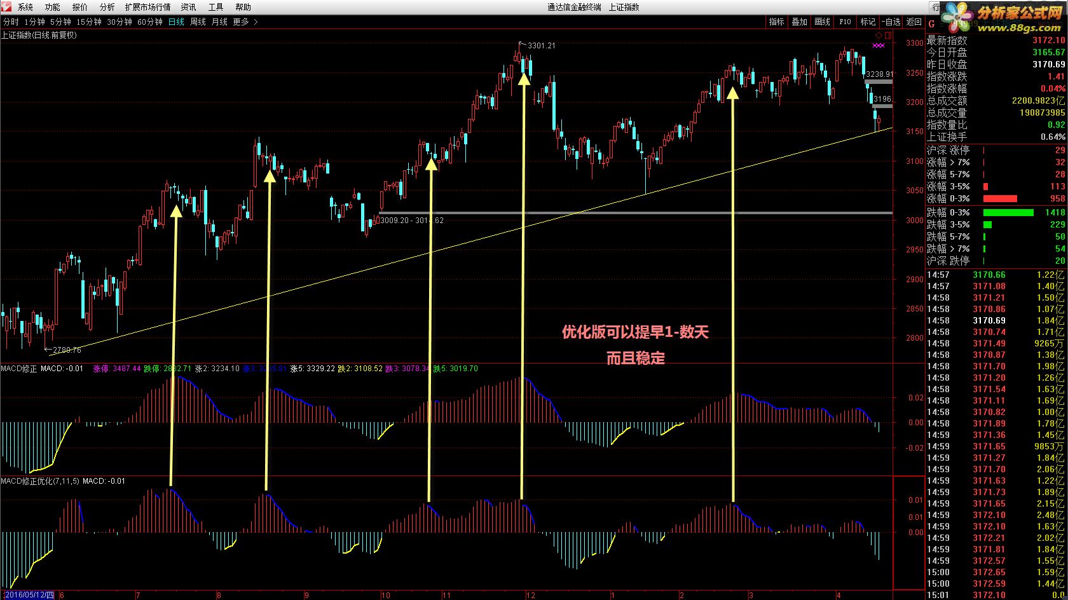The height and width of the screenshot is (600, 1068).
Task: Switch to the 15分钟 period
Action: 89,22
